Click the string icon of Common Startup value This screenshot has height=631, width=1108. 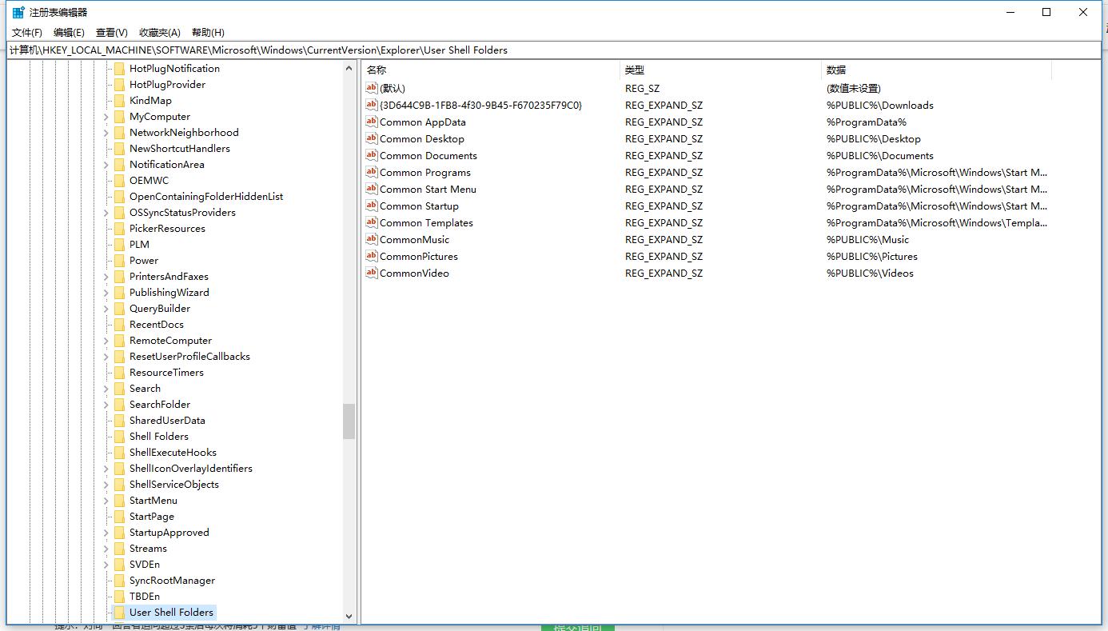point(371,206)
